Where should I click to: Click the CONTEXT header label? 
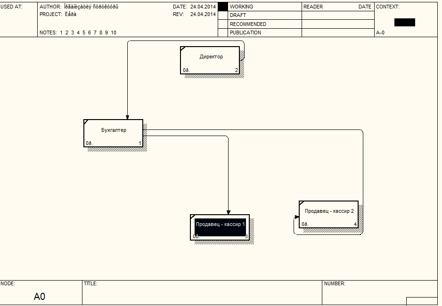coord(388,7)
